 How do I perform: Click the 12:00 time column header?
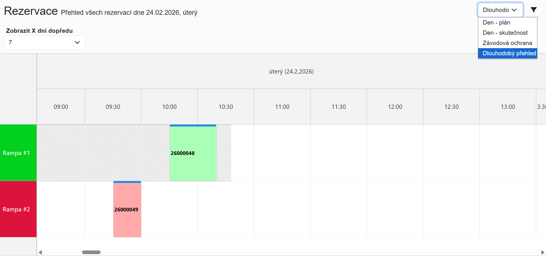tap(395, 107)
